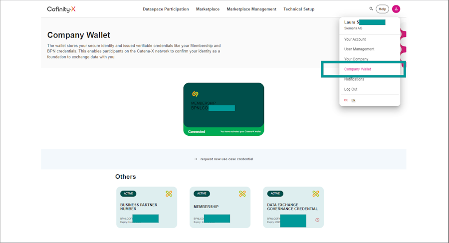Click the Cofinity-X logo
The image size is (449, 243).
pos(61,9)
